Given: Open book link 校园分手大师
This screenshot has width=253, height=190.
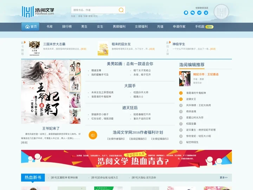Looking at the screenshot, I should click(141, 93).
